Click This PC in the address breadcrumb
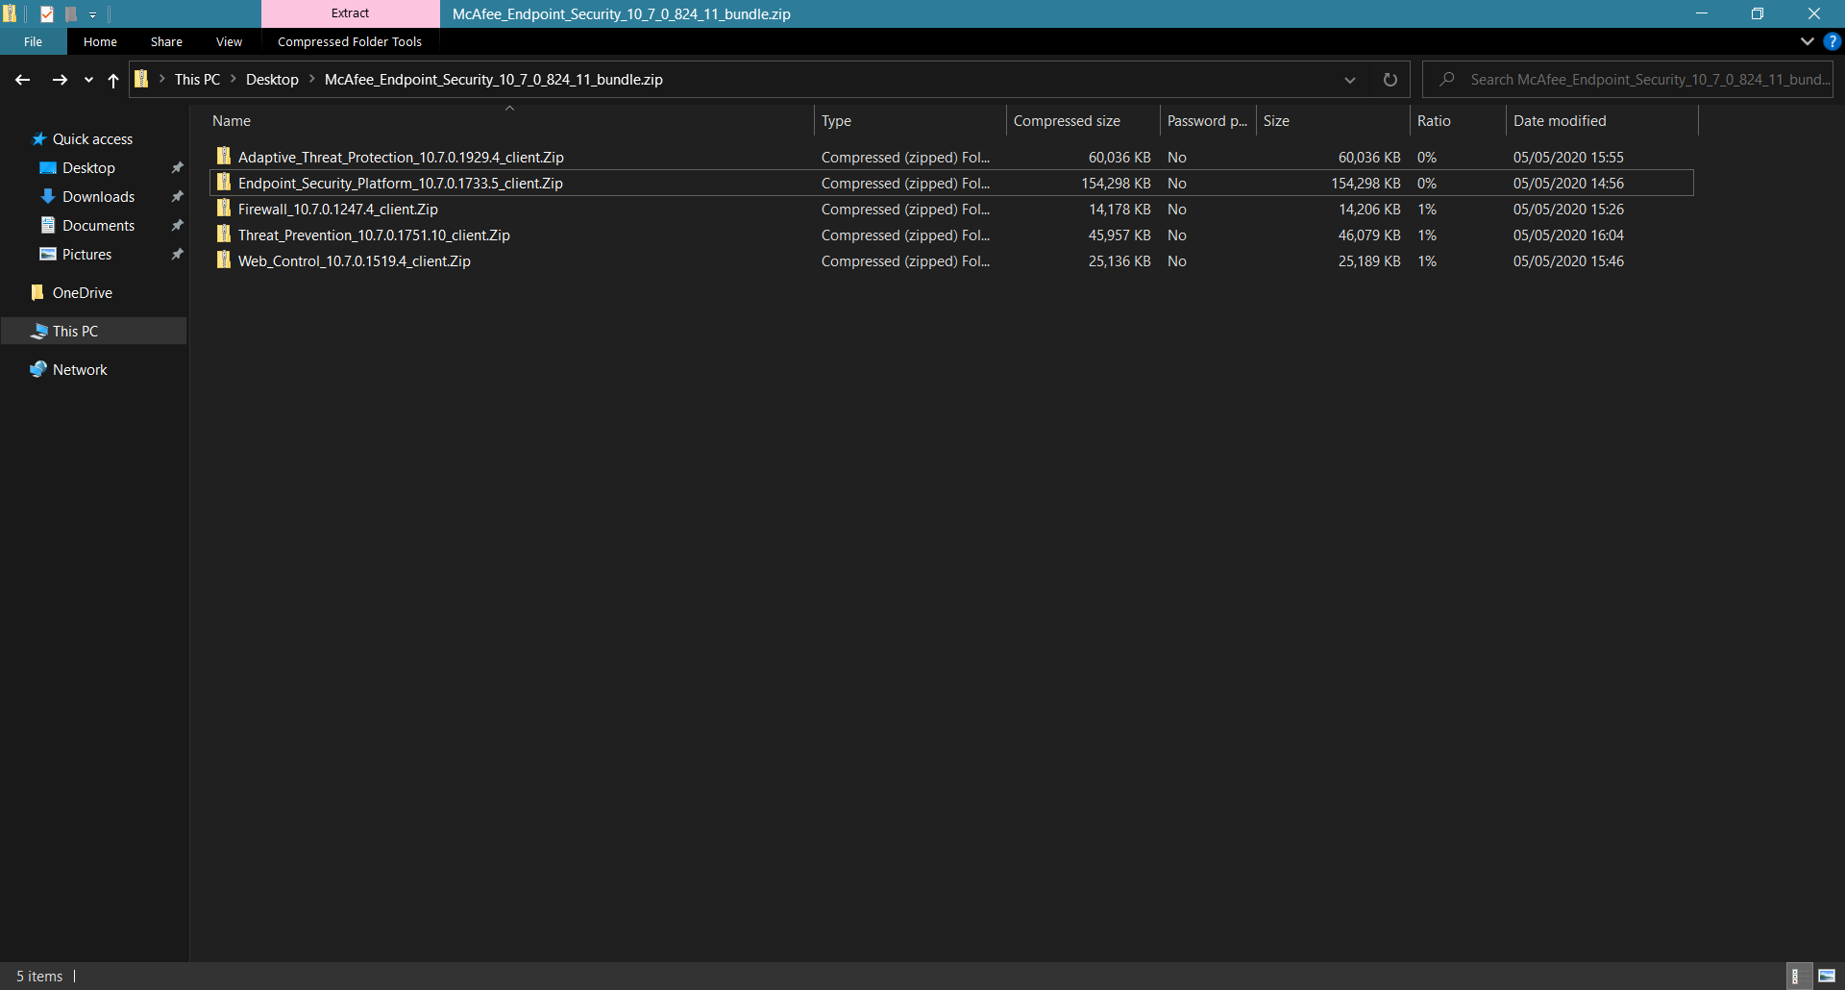Viewport: 1845px width, 990px height. click(x=197, y=80)
